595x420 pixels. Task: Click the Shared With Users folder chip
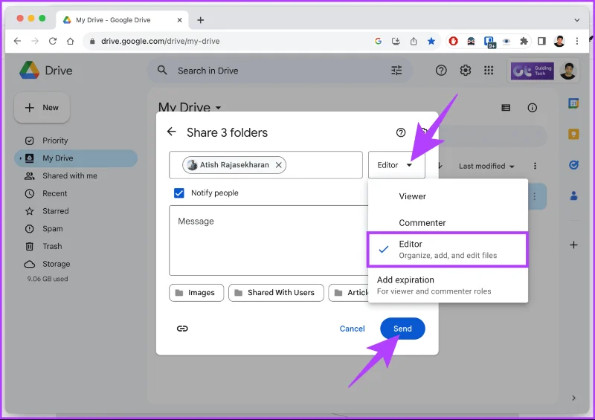(x=276, y=293)
